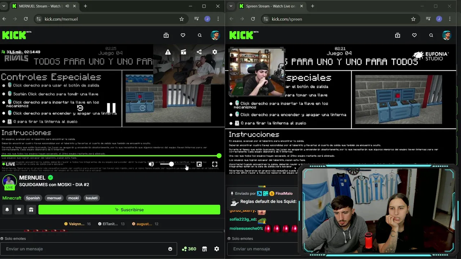Click chat username moisesuseche01
Screen dimensions: 461x259
click(x=246, y=228)
